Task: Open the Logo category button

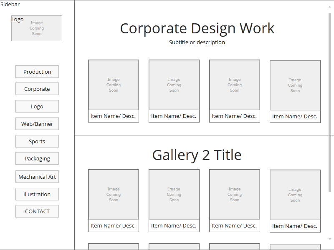Action: coord(37,106)
